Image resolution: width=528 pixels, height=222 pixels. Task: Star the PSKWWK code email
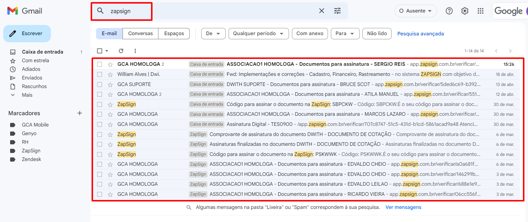click(110, 154)
